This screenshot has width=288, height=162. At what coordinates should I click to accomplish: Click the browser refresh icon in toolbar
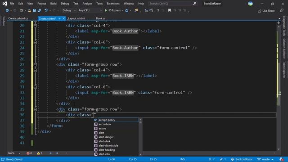click(126, 10)
